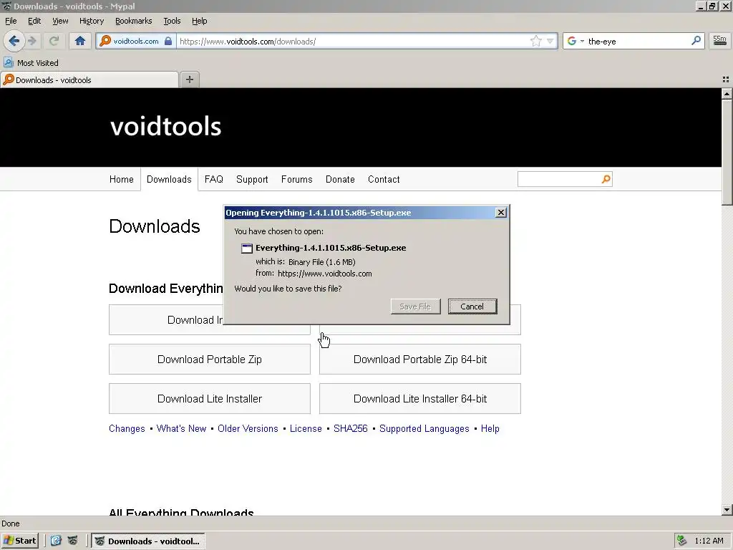Click Download Portable Zip button
733x550 pixels.
210,360
